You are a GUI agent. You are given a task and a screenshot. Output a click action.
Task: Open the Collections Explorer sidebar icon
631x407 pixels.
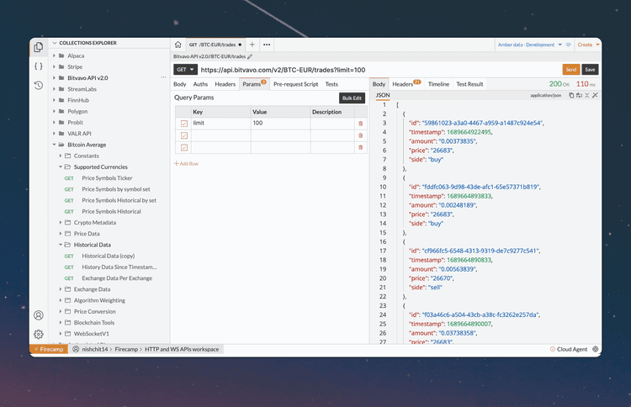click(x=39, y=47)
